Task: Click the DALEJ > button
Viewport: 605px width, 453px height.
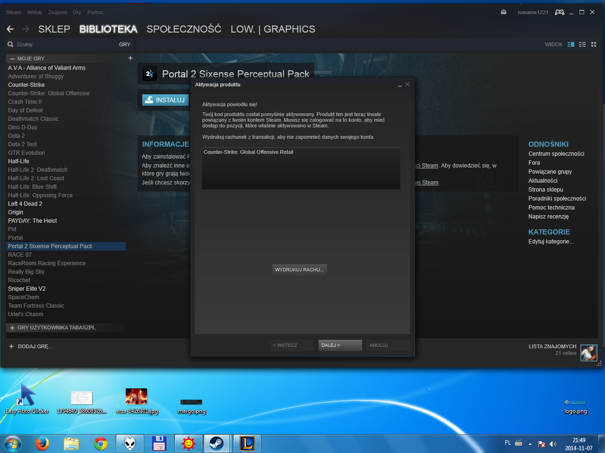Action: click(340, 345)
